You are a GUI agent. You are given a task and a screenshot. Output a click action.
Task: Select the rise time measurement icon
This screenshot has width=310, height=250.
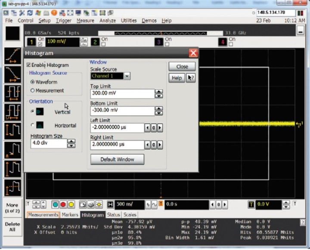(12, 56)
